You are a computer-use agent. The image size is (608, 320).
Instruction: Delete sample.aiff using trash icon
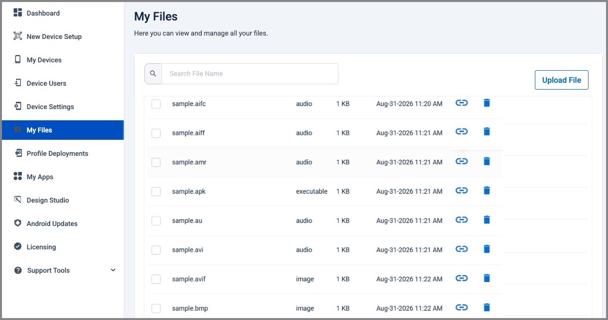[x=486, y=132]
